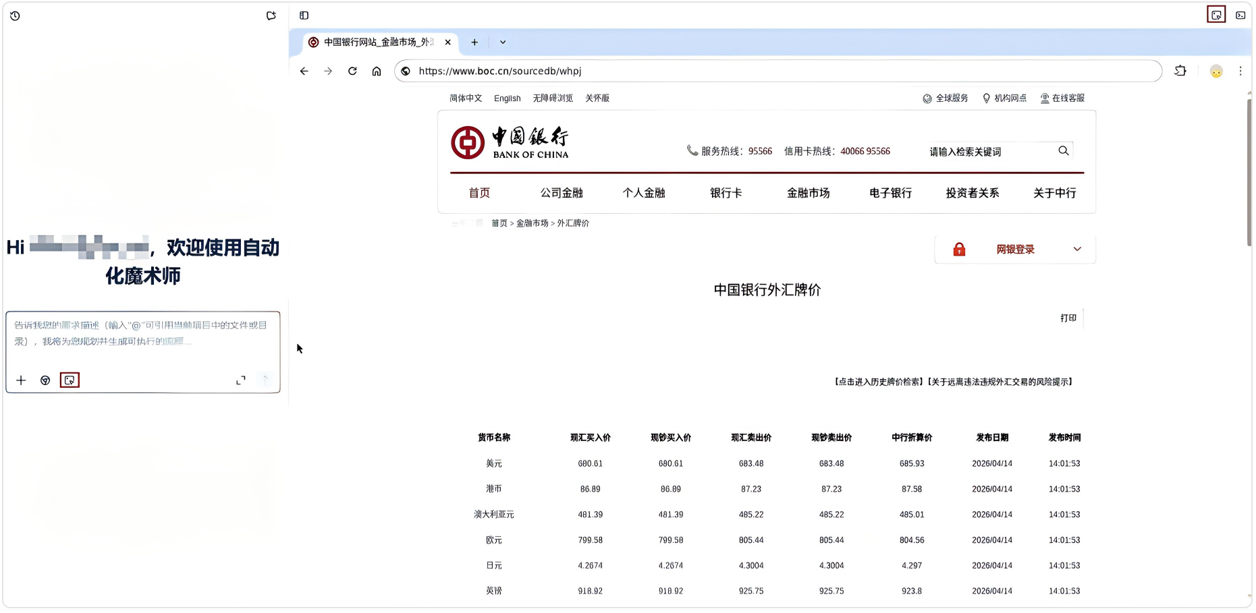Start a new chat via the bubble icon

click(271, 16)
